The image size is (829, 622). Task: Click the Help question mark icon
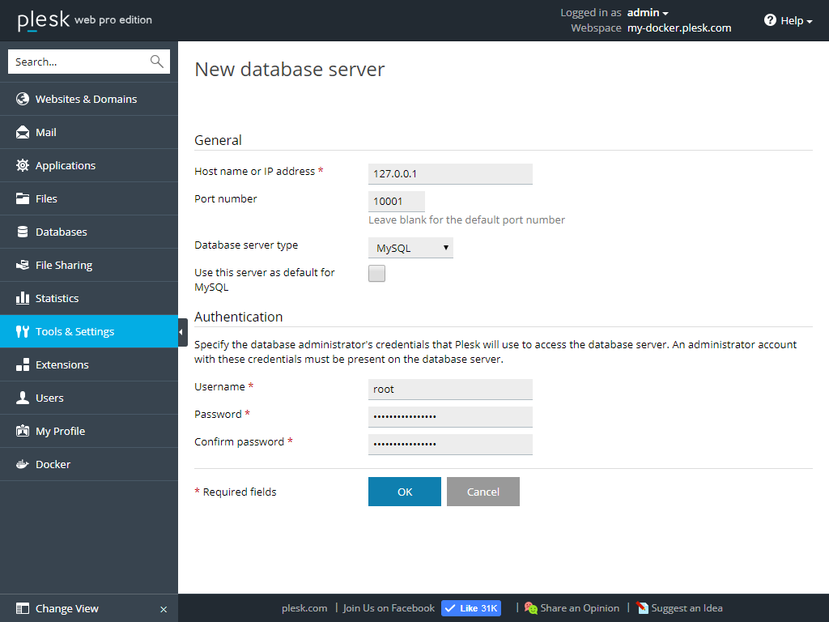(770, 20)
